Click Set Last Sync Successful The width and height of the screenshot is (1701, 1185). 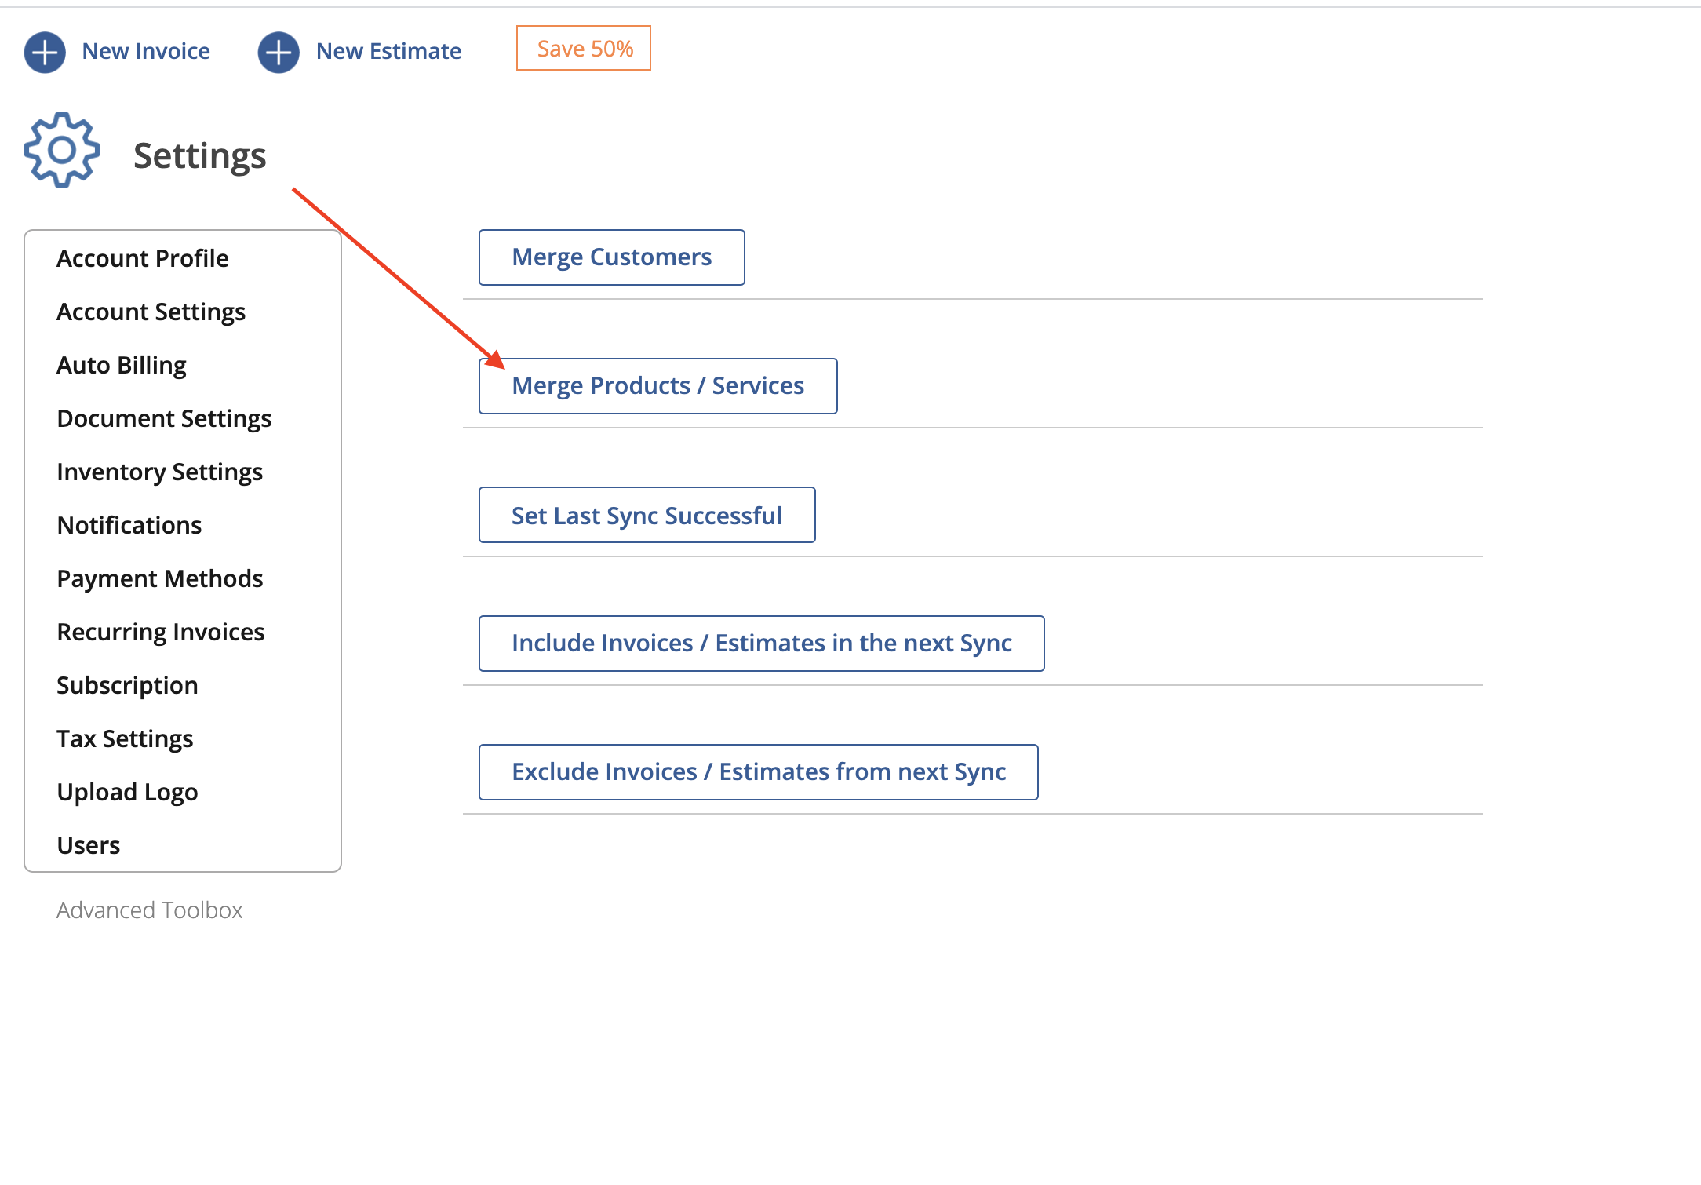click(646, 515)
